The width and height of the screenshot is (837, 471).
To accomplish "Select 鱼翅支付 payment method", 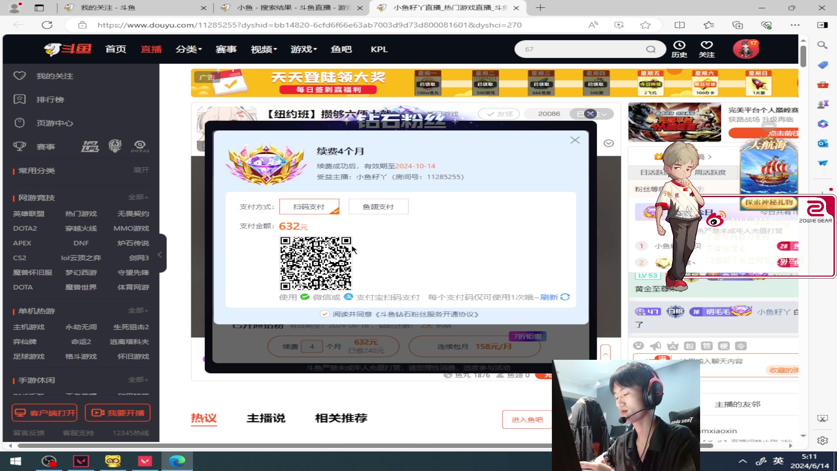I will point(378,206).
